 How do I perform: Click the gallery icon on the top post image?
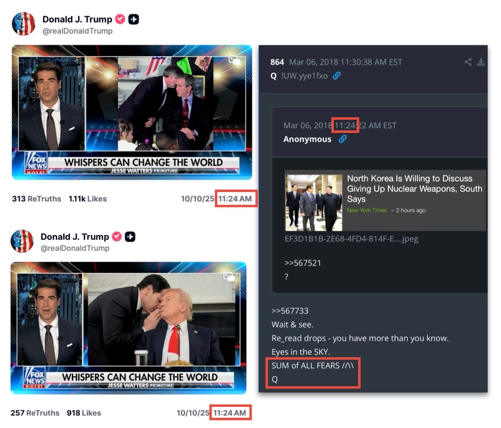(x=234, y=60)
